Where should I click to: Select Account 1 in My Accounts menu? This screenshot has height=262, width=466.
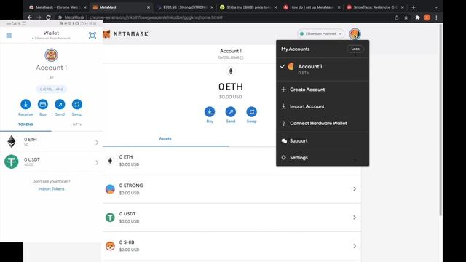click(x=323, y=69)
